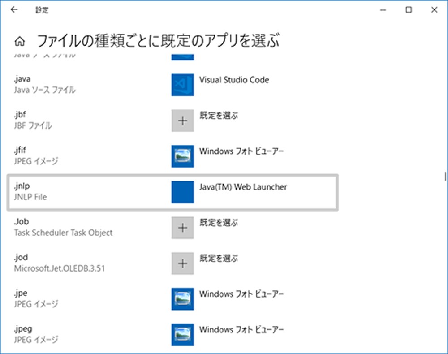This screenshot has height=354, width=448.
Task: Click the Photo Viewer icon for .jfif
Action: (183, 156)
